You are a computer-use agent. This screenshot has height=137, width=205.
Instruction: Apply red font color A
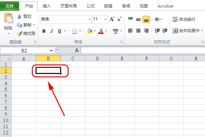coord(101,31)
